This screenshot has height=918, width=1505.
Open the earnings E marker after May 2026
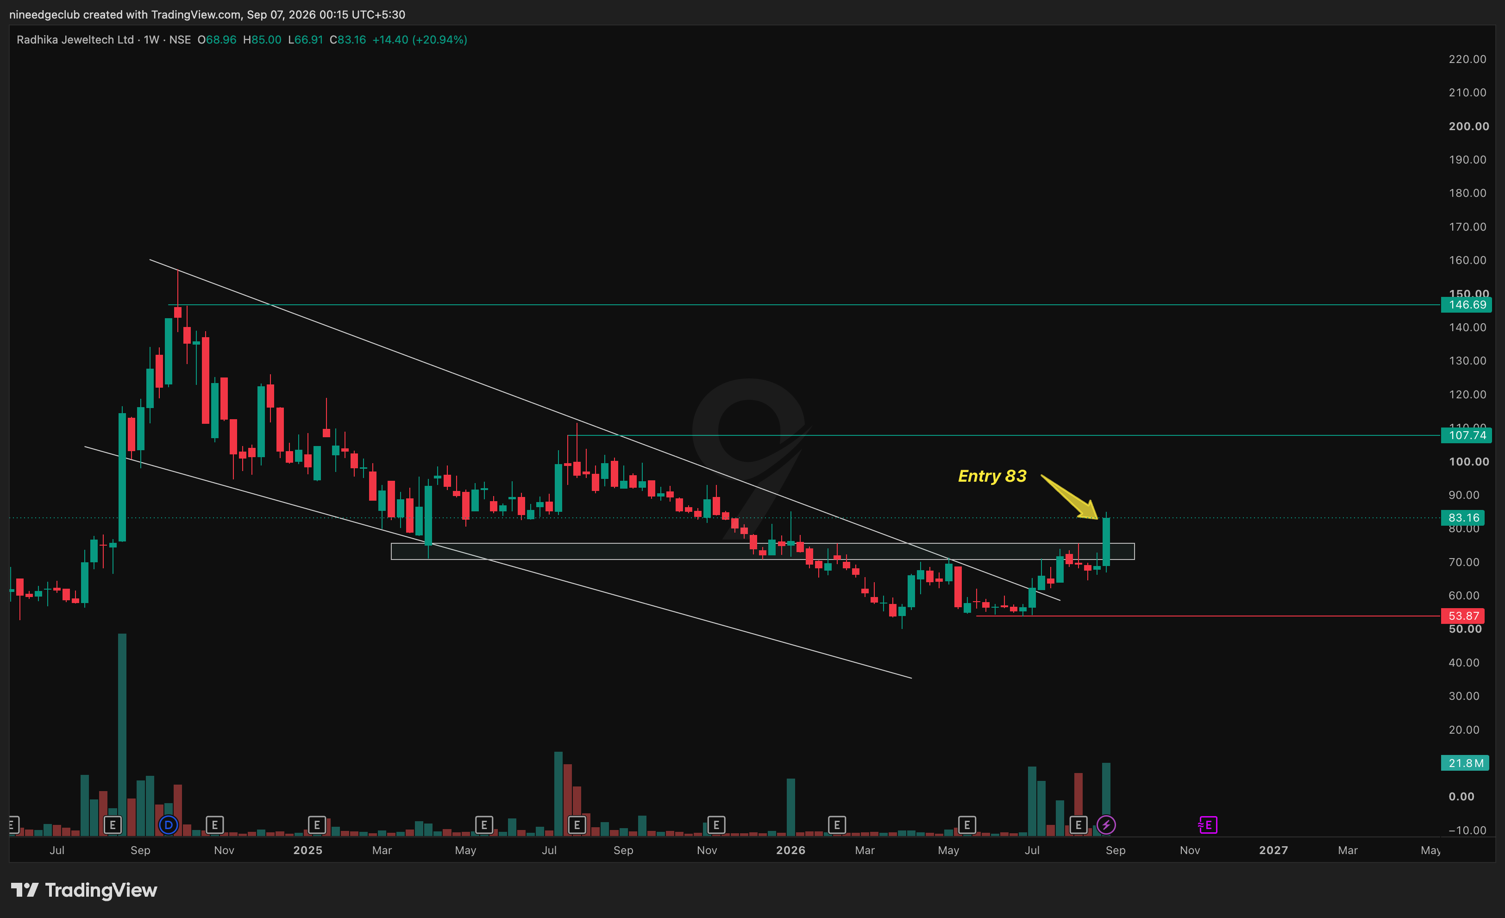click(967, 825)
